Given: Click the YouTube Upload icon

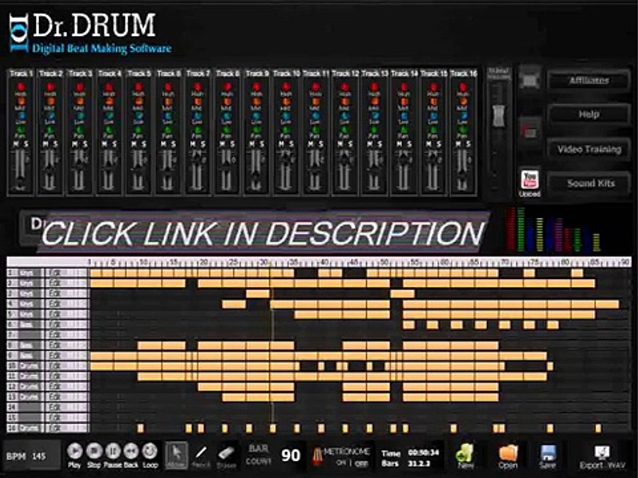Looking at the screenshot, I should pyautogui.click(x=530, y=183).
